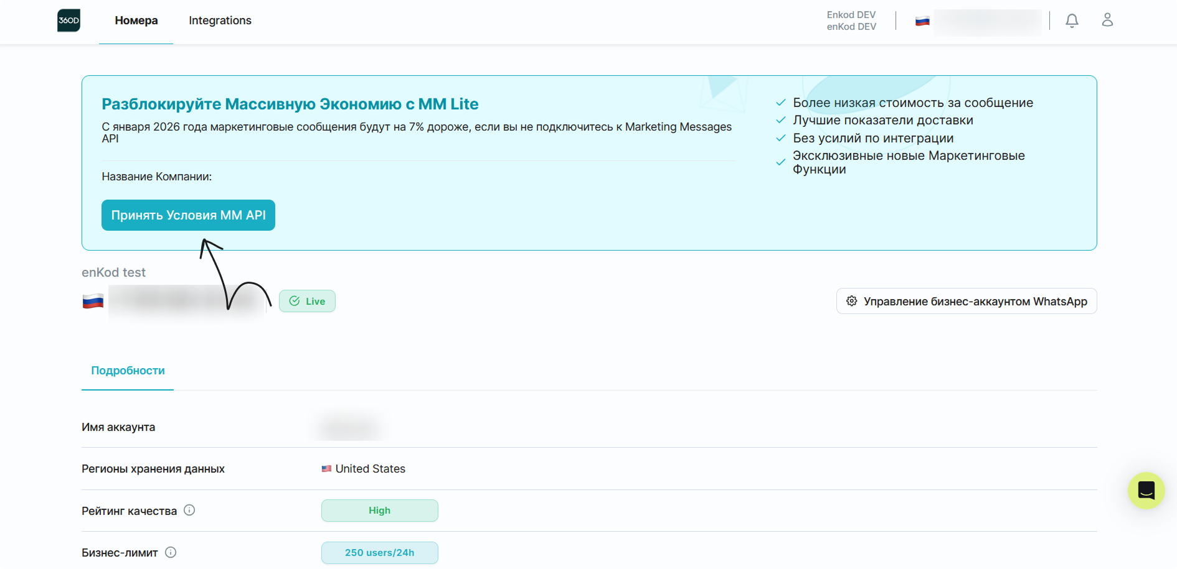Select the Подробности tab

[128, 371]
